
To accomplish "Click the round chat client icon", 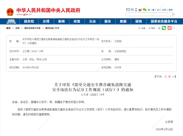I will (132, 9).
